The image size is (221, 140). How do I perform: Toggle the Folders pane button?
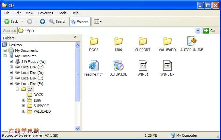(80, 21)
